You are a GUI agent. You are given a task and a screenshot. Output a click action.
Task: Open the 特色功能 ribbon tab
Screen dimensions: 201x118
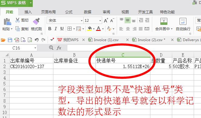click(167, 12)
